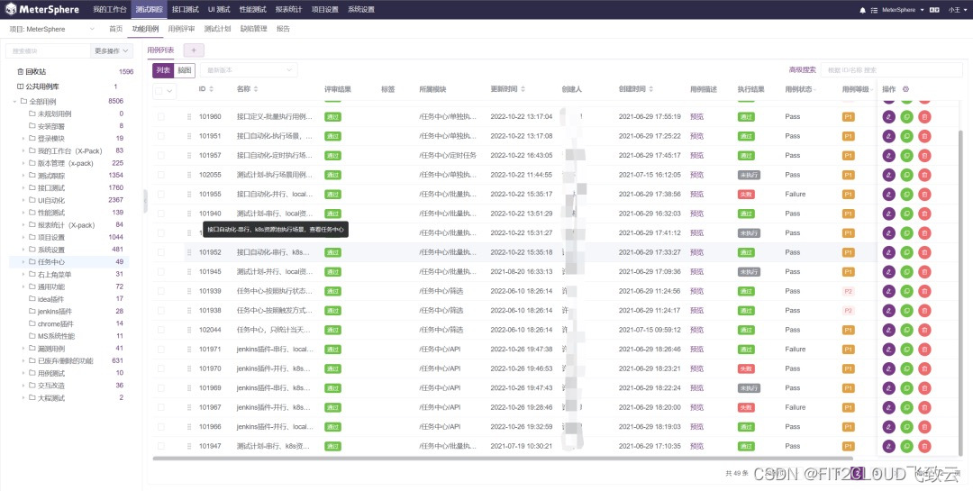Expand the 接口测试 folder in module tree
Screen dimensions: 973x491
[23, 187]
